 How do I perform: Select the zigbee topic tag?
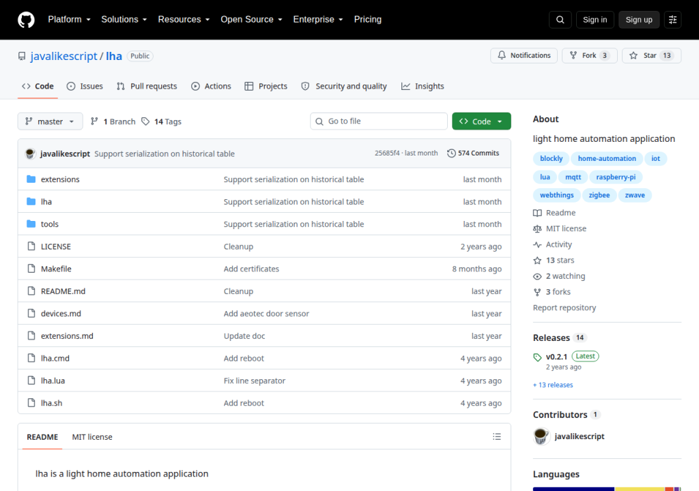click(x=599, y=195)
